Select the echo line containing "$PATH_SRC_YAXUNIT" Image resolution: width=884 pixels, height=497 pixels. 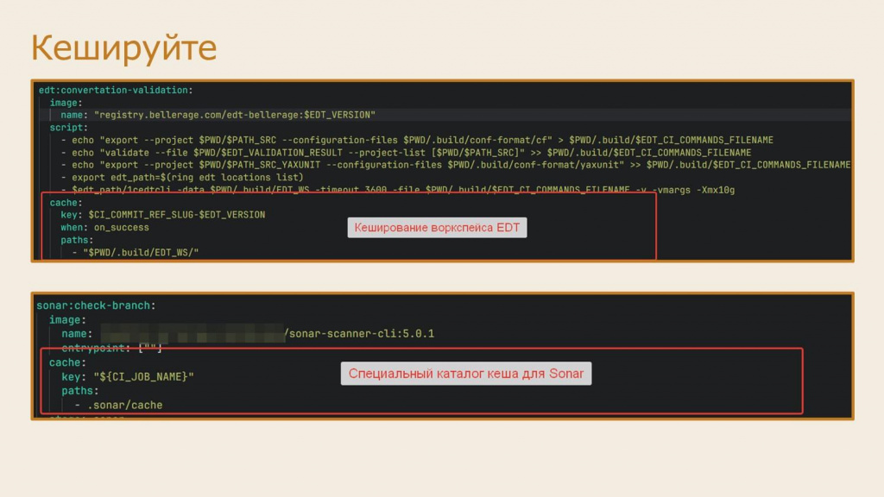click(456, 165)
